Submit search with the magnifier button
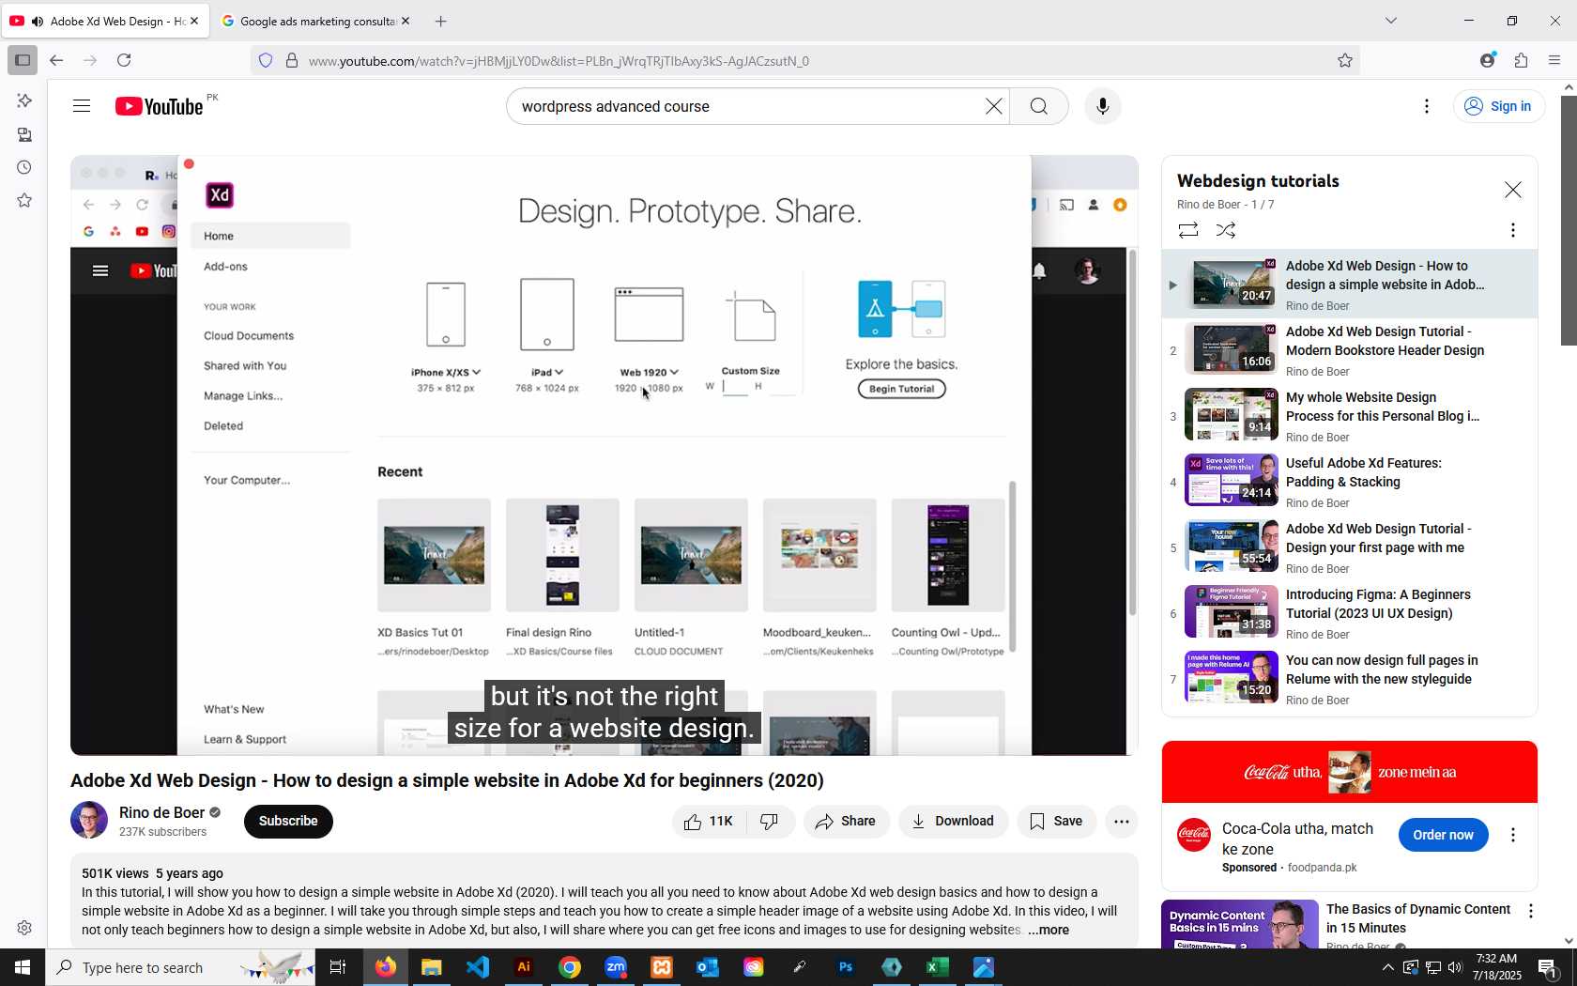This screenshot has height=986, width=1577. tap(1039, 106)
